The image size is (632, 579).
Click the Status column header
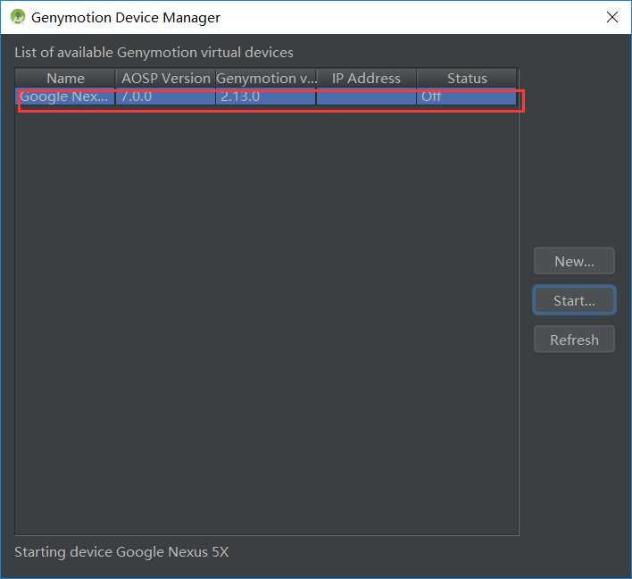[467, 79]
